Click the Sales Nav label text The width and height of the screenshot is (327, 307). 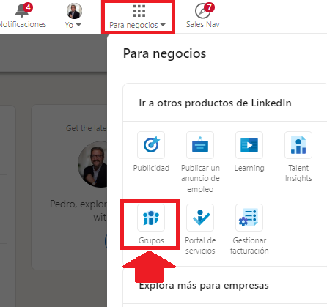tap(203, 24)
